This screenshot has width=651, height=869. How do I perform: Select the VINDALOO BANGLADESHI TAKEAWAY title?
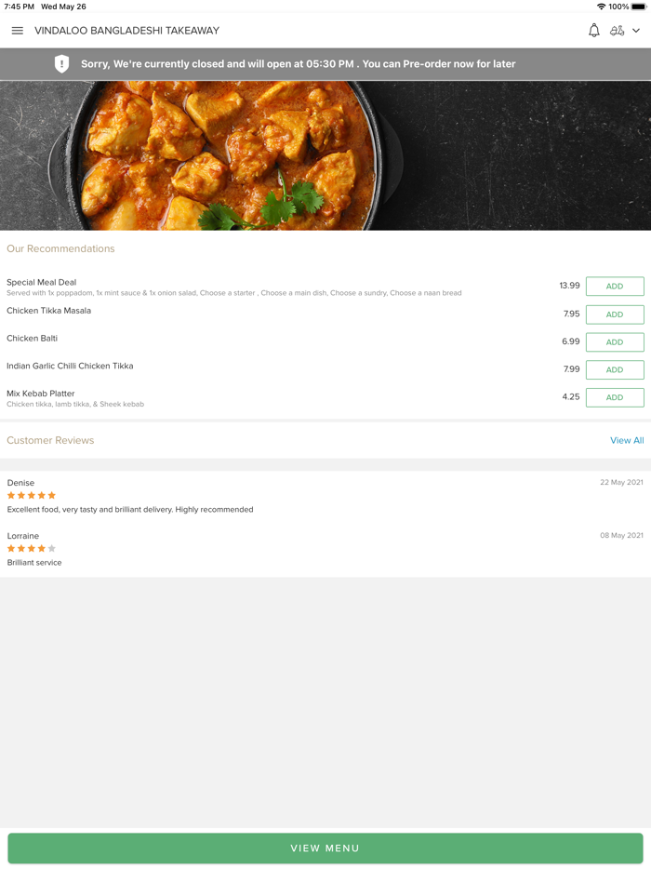tap(126, 30)
